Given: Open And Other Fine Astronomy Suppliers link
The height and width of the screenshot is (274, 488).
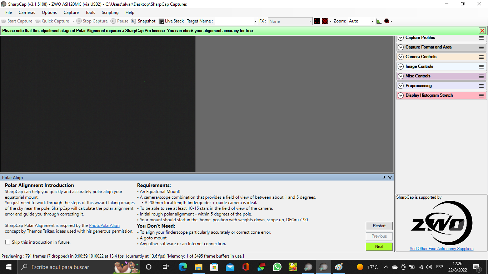Looking at the screenshot, I should click(x=442, y=249).
